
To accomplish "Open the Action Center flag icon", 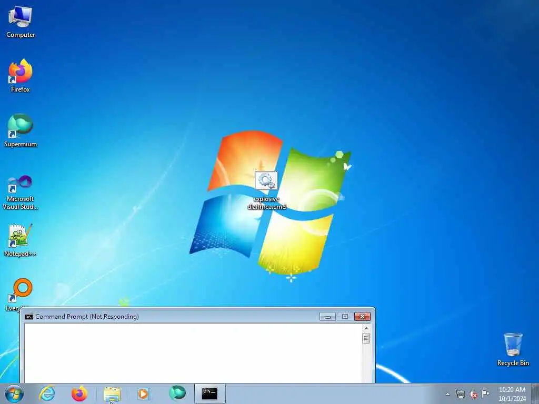I will click(x=485, y=393).
